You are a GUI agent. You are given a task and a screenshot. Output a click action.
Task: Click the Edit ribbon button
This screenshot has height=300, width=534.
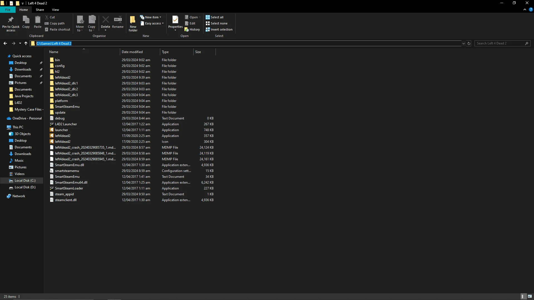(190, 23)
